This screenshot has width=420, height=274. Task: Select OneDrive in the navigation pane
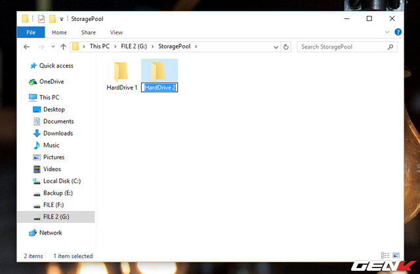[51, 82]
